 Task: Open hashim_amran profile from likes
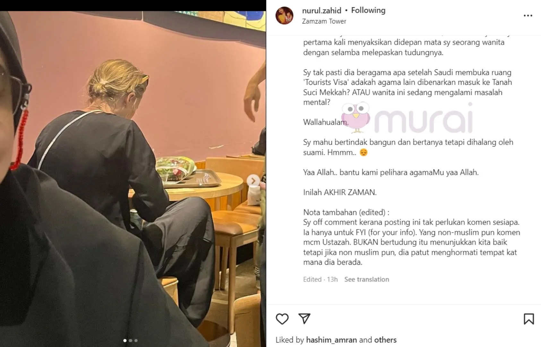[331, 340]
